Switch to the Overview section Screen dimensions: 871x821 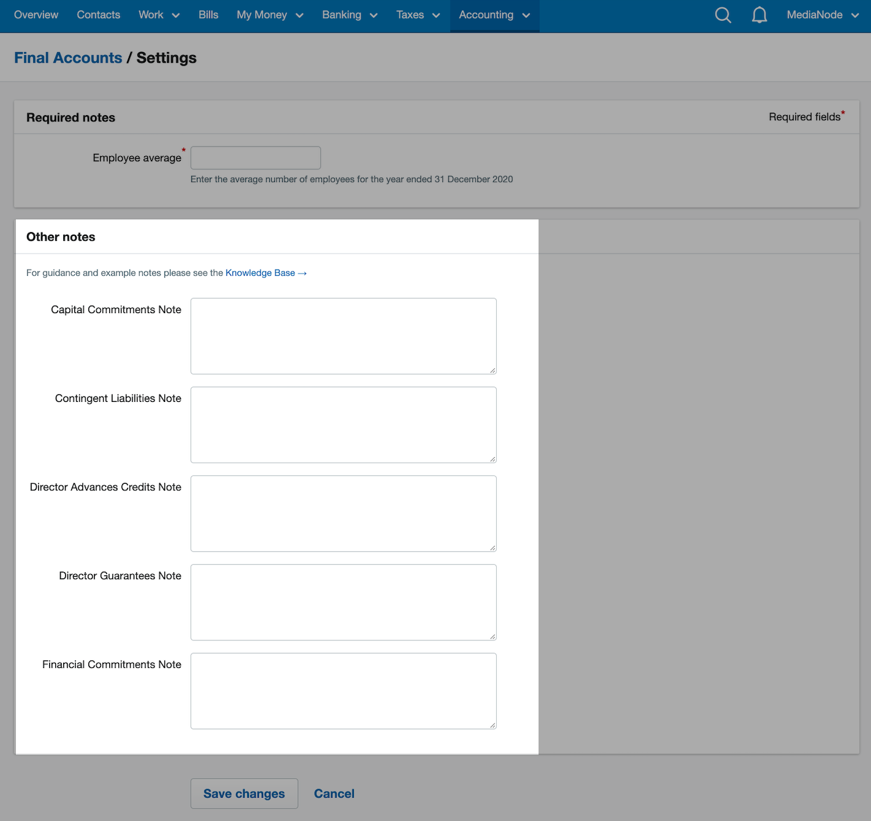click(x=36, y=15)
